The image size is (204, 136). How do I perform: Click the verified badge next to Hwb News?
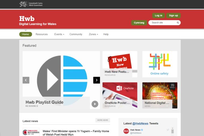click(x=142, y=130)
